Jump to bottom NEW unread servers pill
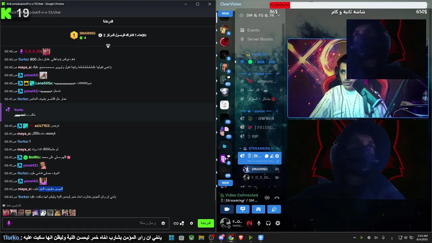The height and width of the screenshot is (243, 432). click(225, 183)
